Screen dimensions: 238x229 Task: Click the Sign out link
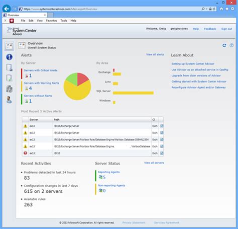(x=226, y=29)
